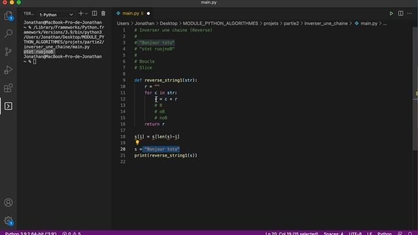Image resolution: width=418 pixels, height=235 pixels.
Task: Select the main.py editor tab
Action: coord(133,13)
